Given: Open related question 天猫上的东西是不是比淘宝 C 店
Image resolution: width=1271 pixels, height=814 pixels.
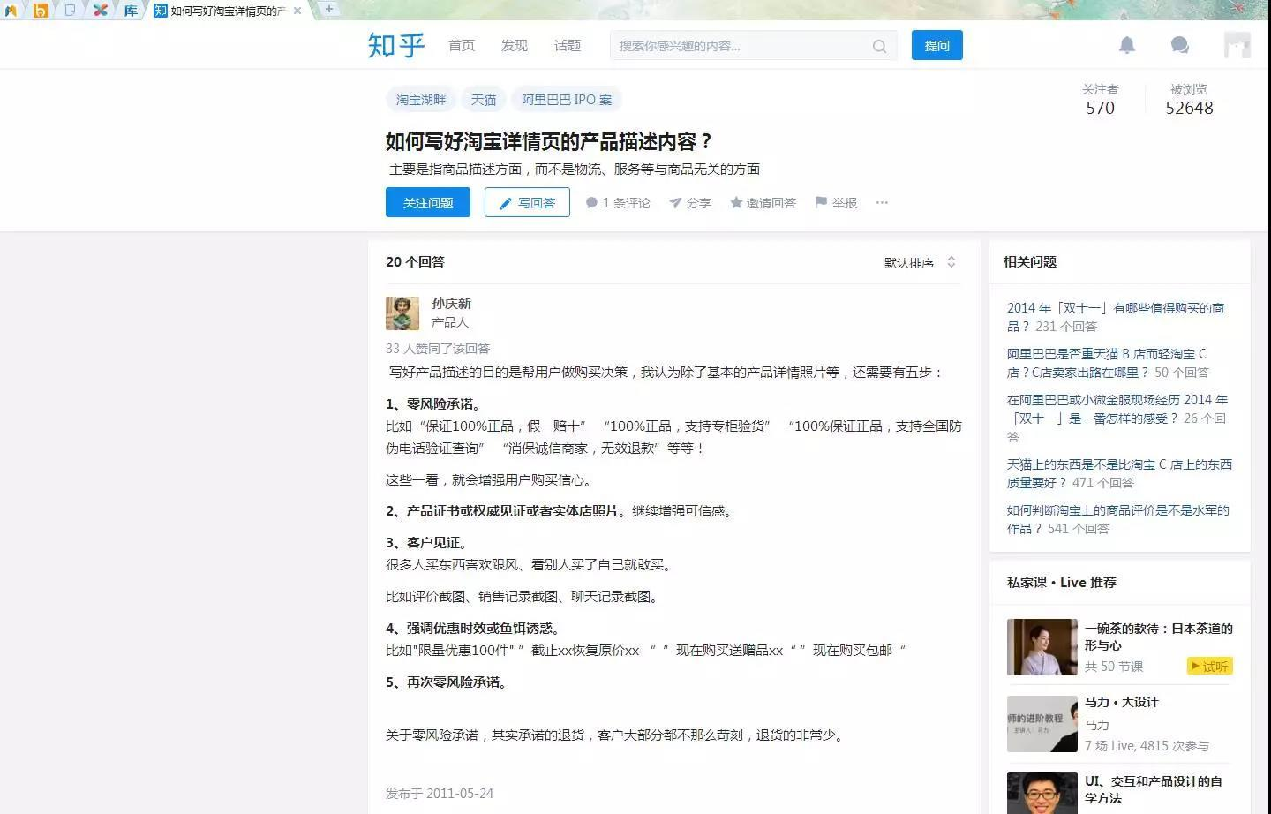Looking at the screenshot, I should 1119,473.
